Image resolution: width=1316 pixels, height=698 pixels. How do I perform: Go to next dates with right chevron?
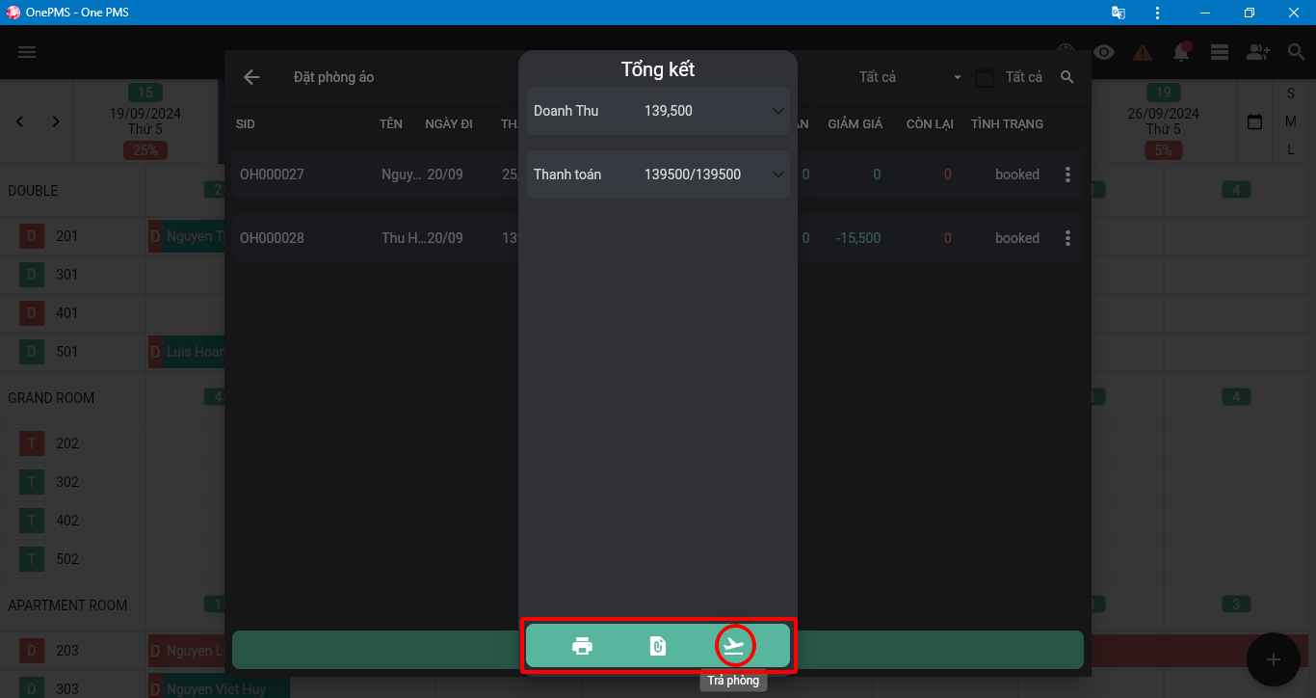click(x=56, y=121)
